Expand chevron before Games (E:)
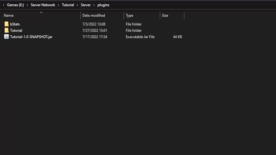This screenshot has height=155, width=276. point(3,5)
